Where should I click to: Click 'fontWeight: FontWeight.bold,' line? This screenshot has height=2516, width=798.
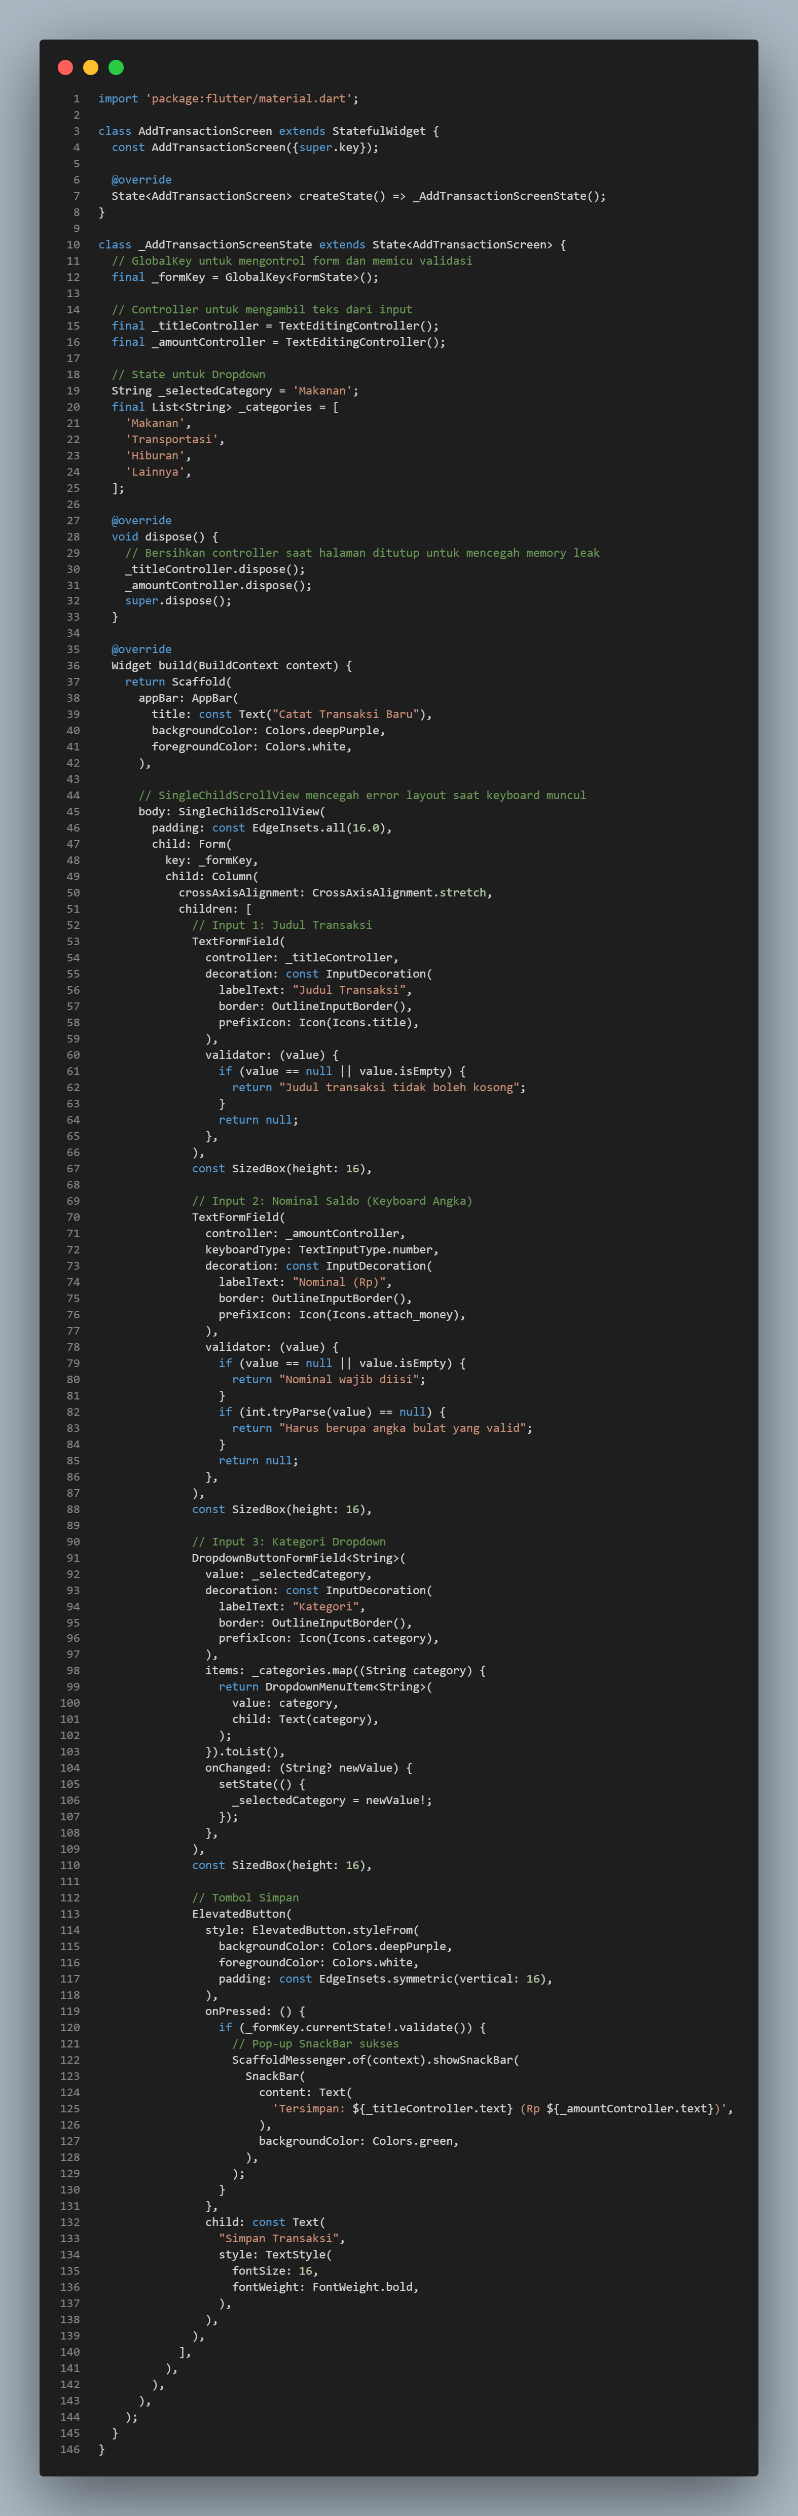coord(325,2286)
